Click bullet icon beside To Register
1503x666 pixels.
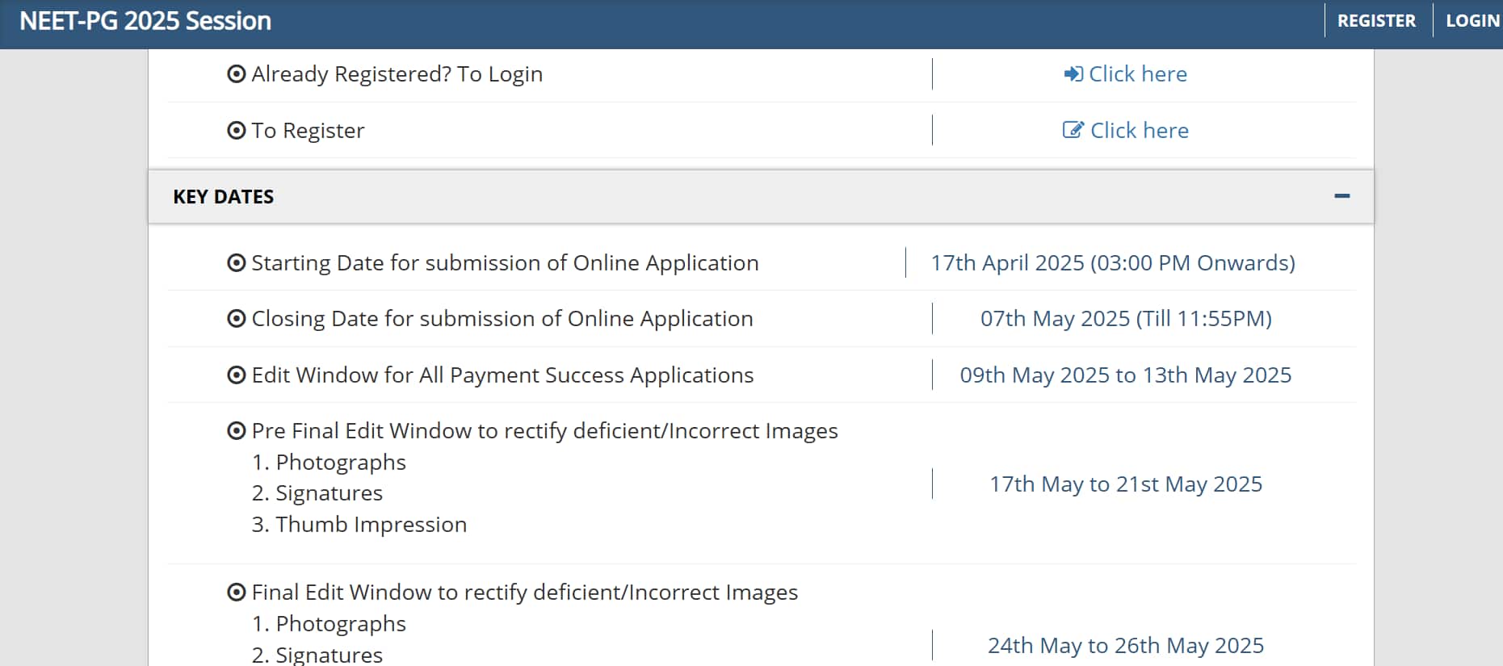pyautogui.click(x=237, y=131)
